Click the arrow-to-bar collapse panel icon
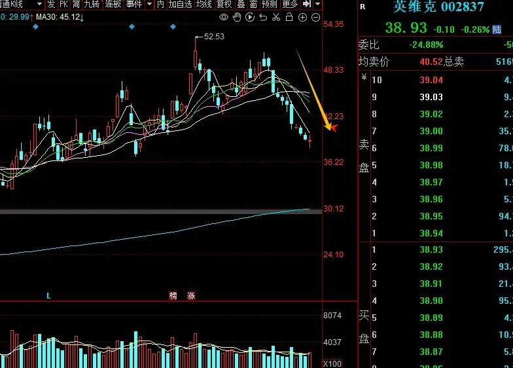Screen dimensions: 513x368 pos(306,4)
